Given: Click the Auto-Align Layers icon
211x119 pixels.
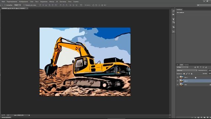Looking at the screenshot, I should pos(81,5).
